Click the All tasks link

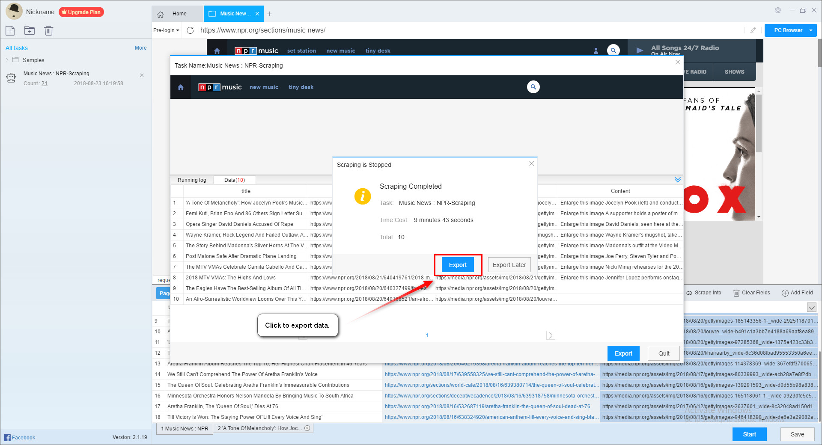click(x=17, y=48)
